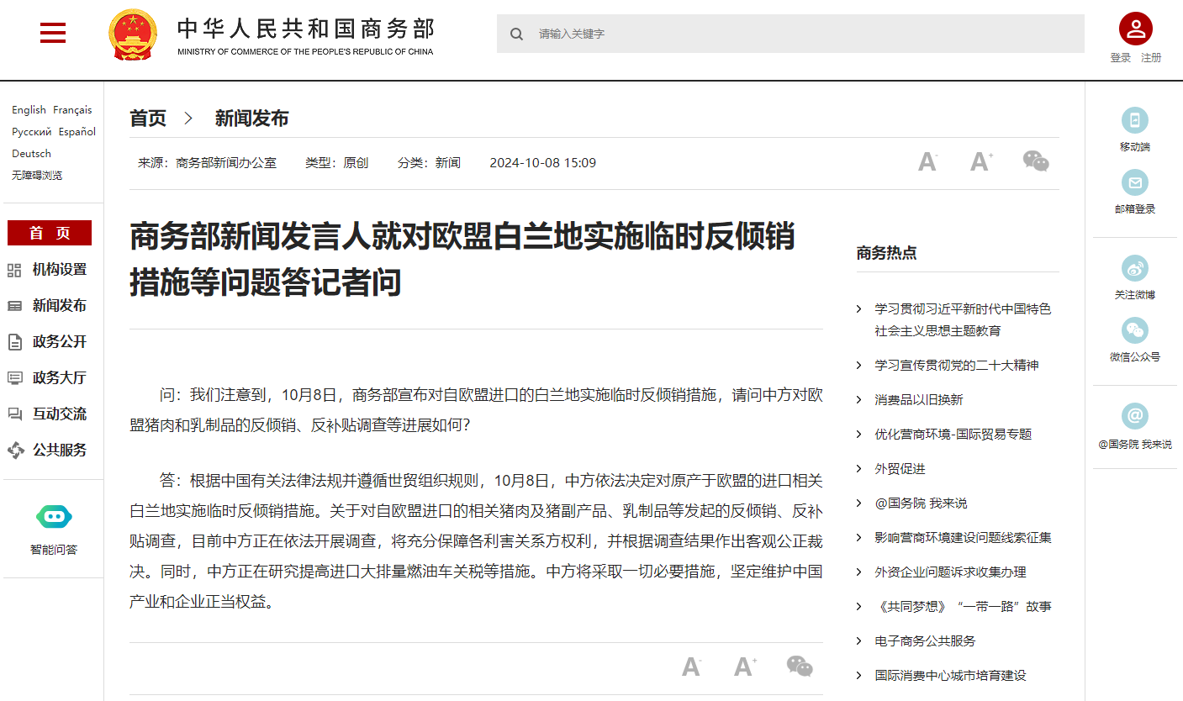Click 新闻发布 in the breadcrumb

[x=251, y=119]
